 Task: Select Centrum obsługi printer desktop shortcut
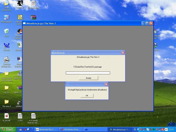point(7,62)
